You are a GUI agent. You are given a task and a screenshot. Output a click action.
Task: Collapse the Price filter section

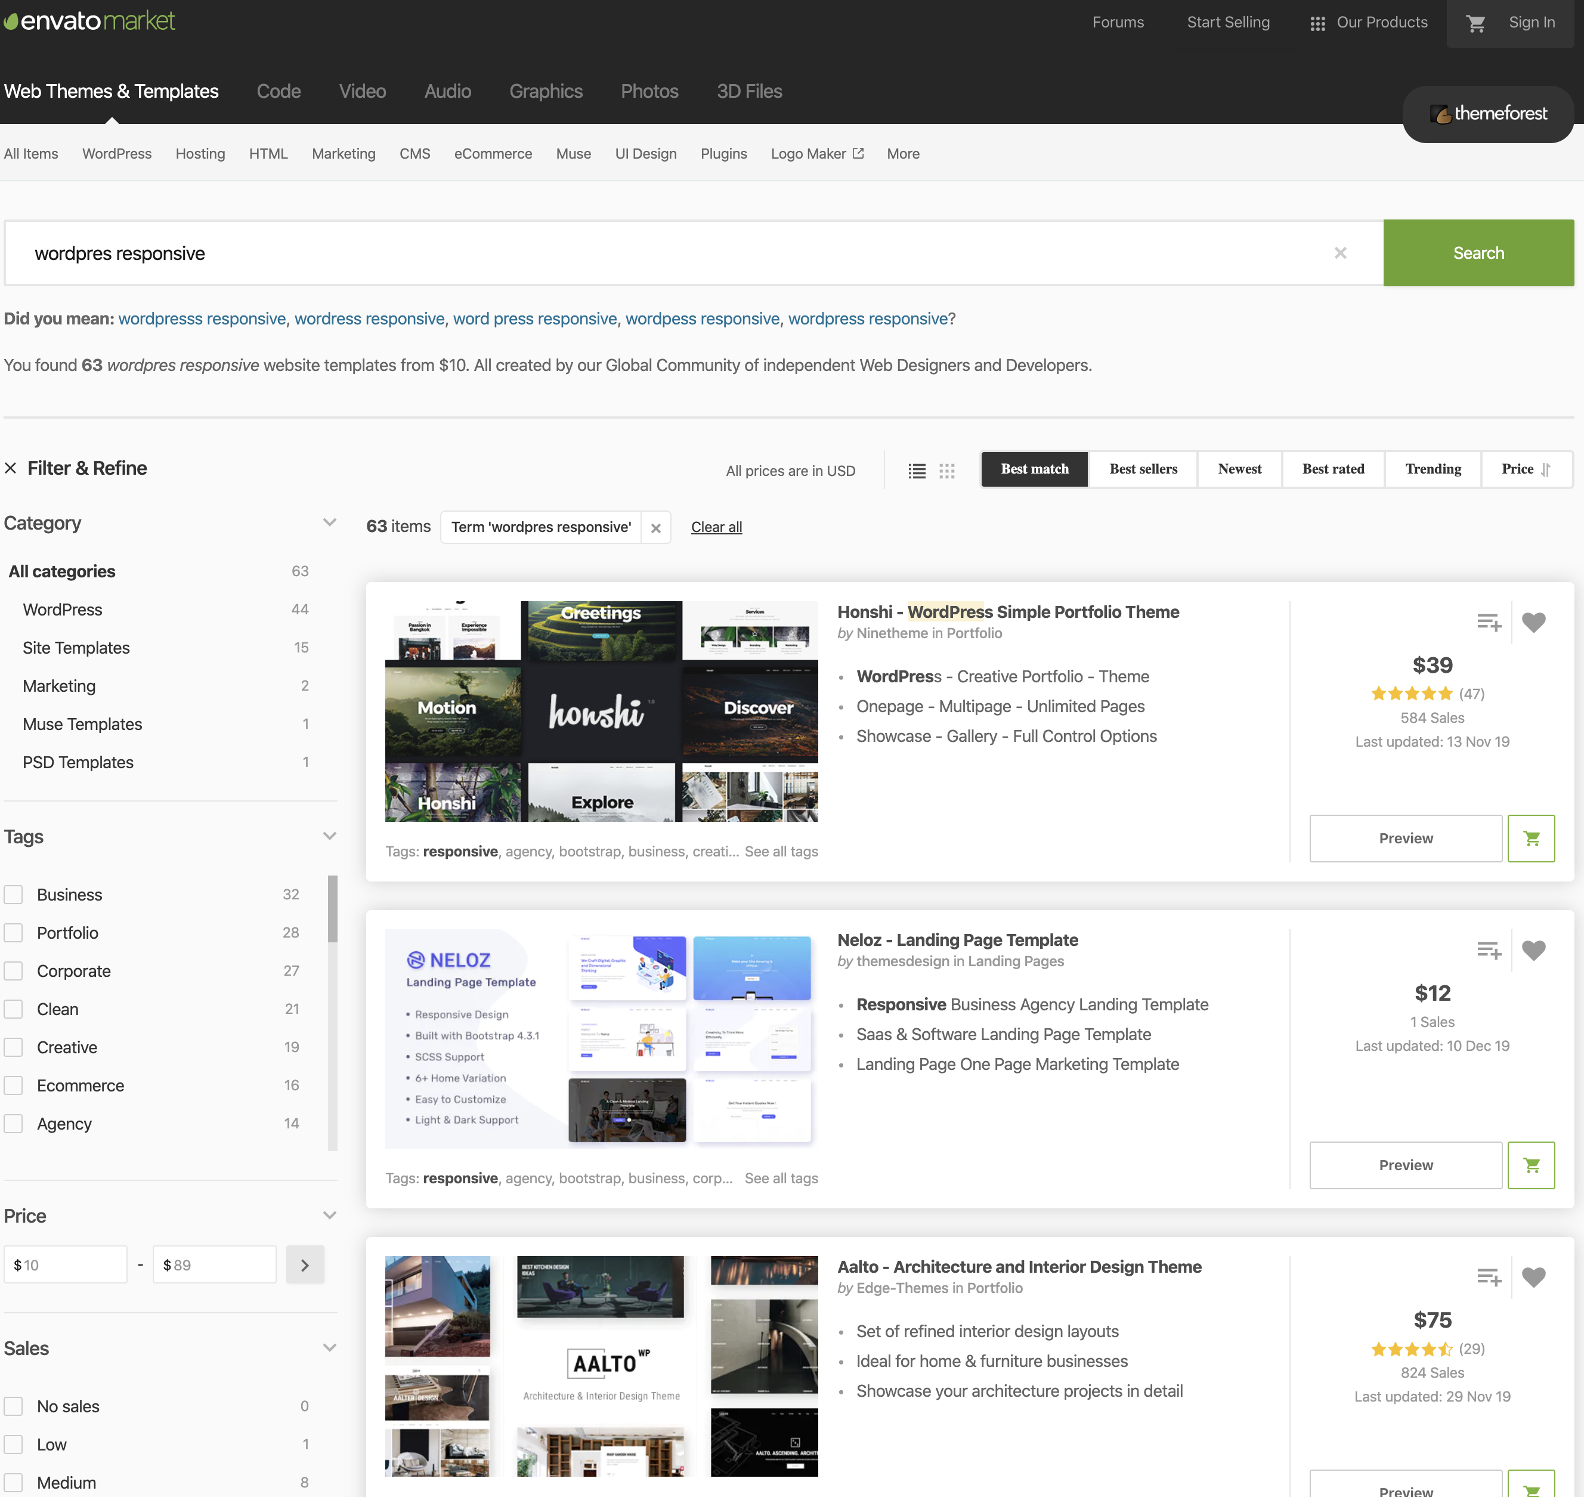click(x=330, y=1215)
